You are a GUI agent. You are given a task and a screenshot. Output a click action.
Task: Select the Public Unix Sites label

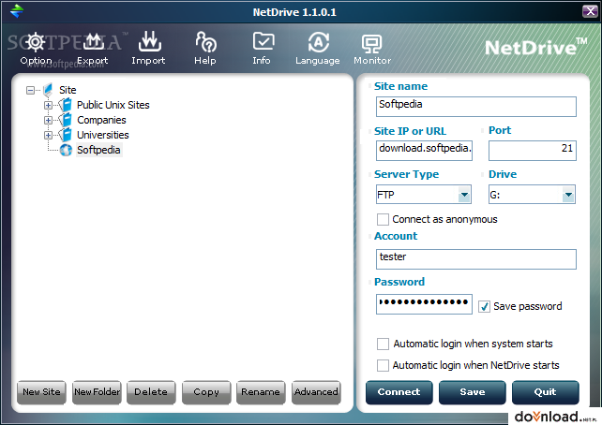coord(113,105)
